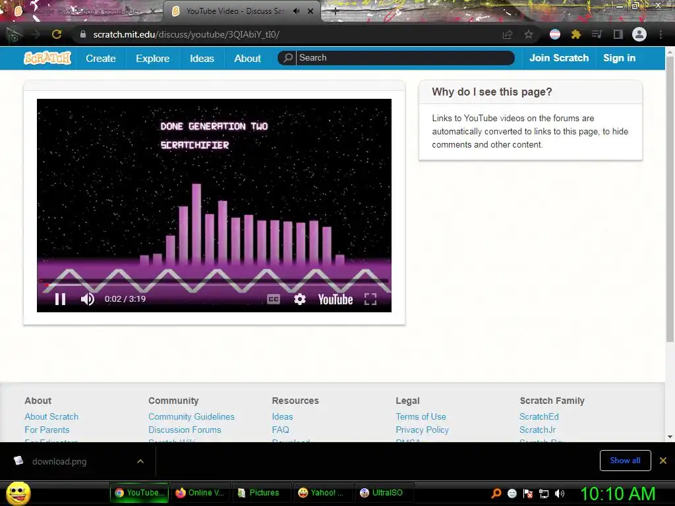
Task: Open Terms of Use link
Action: point(421,416)
